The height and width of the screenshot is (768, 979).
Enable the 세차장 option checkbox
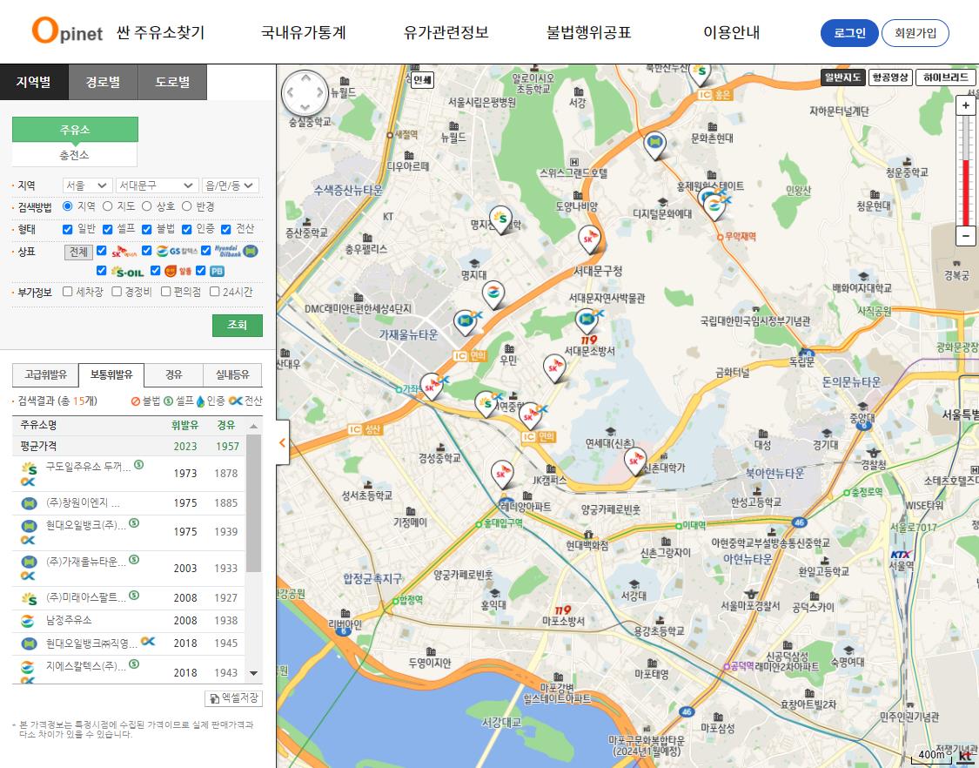coord(67,291)
